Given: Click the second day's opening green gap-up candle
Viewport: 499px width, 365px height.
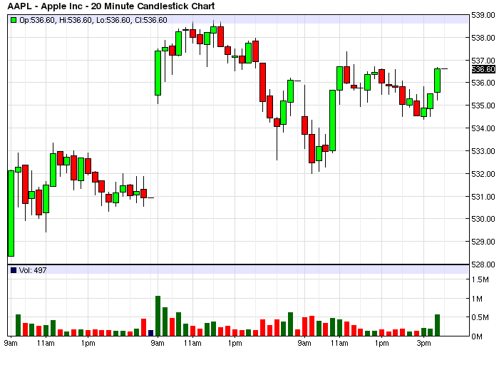Looking at the screenshot, I should [158, 73].
